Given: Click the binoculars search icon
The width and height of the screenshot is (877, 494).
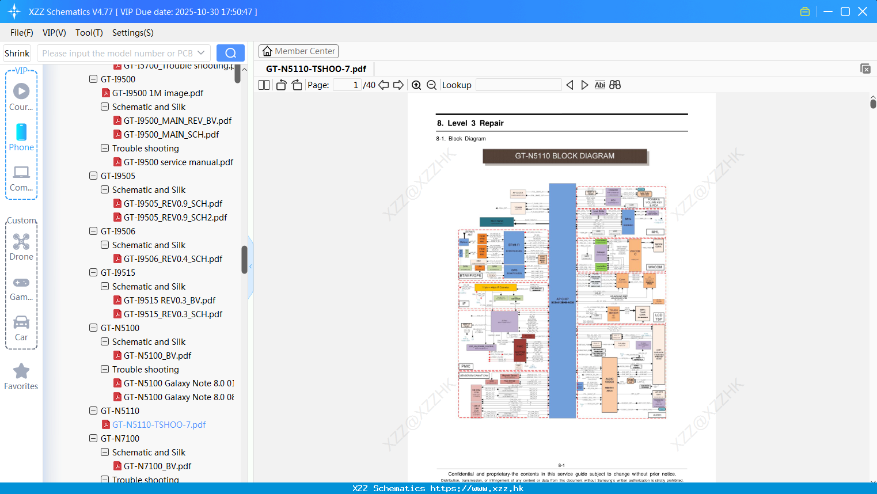Looking at the screenshot, I should point(615,85).
